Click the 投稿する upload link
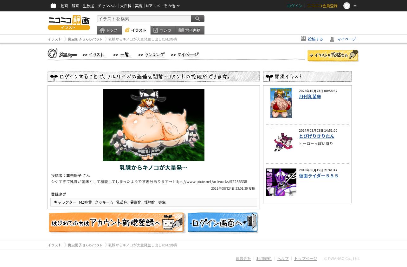The width and height of the screenshot is (407, 267). (312, 39)
